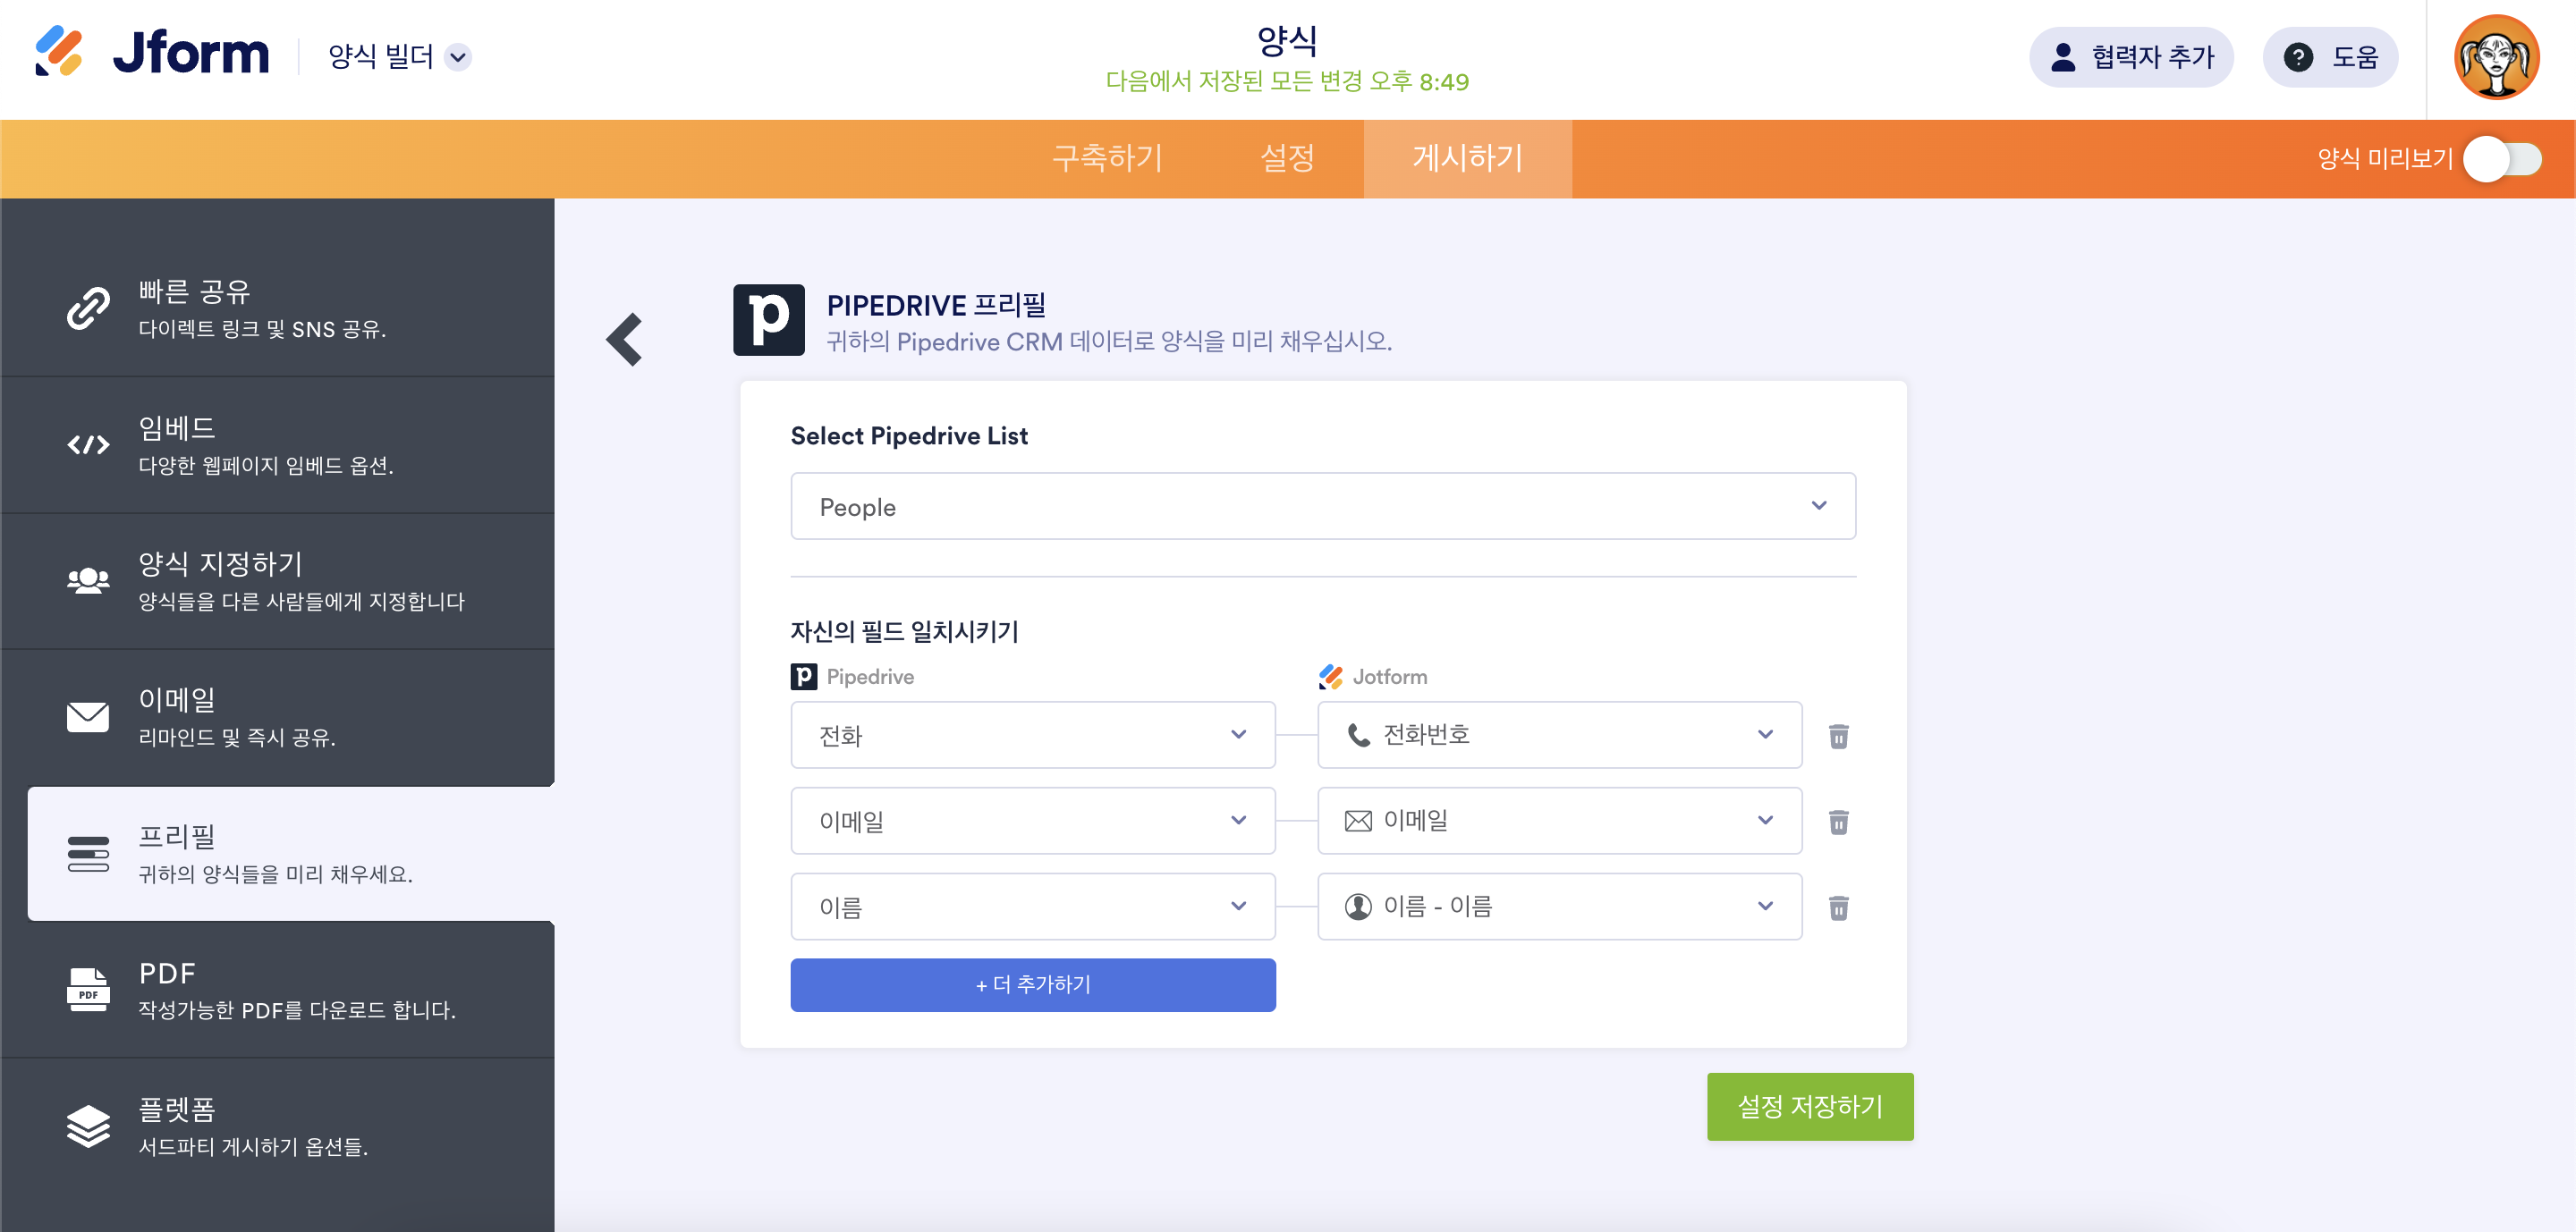
Task: Open the 빠른 공유 sidebar item
Action: click(277, 308)
